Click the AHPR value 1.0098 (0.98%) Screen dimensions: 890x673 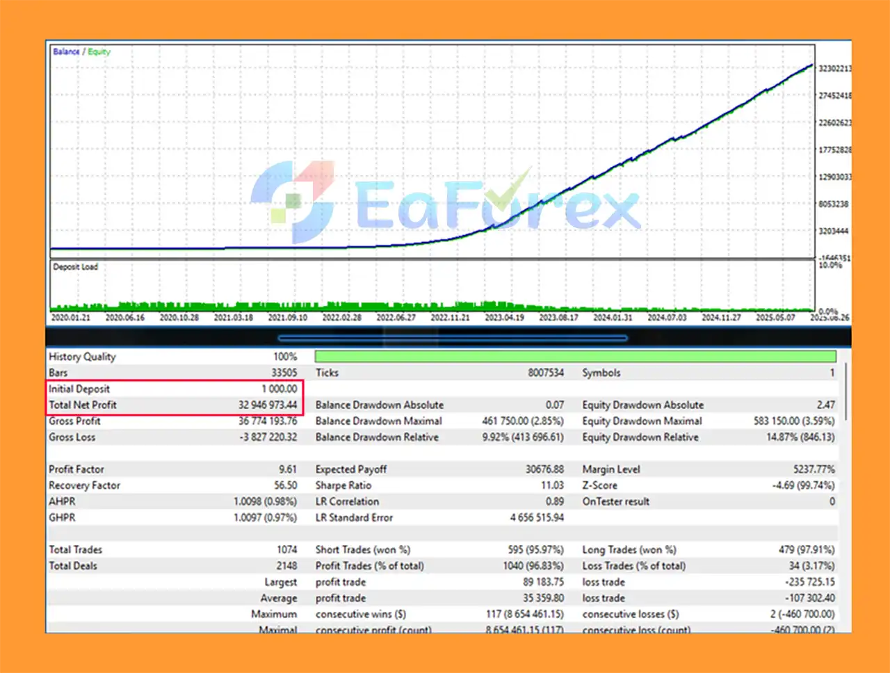tap(265, 501)
